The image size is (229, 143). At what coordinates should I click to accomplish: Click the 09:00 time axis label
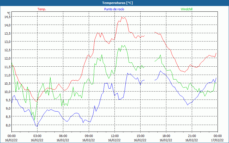pos(89,136)
